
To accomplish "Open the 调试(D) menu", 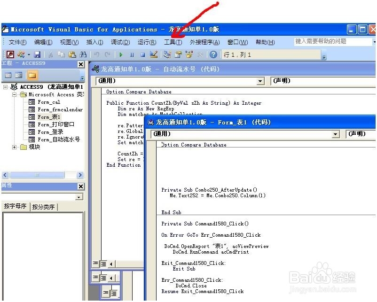I will (120, 42).
